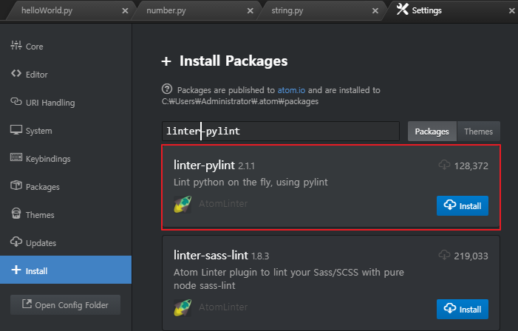Click linter-sass-lint version 1.8.3
The image size is (518, 331).
pyautogui.click(x=260, y=256)
